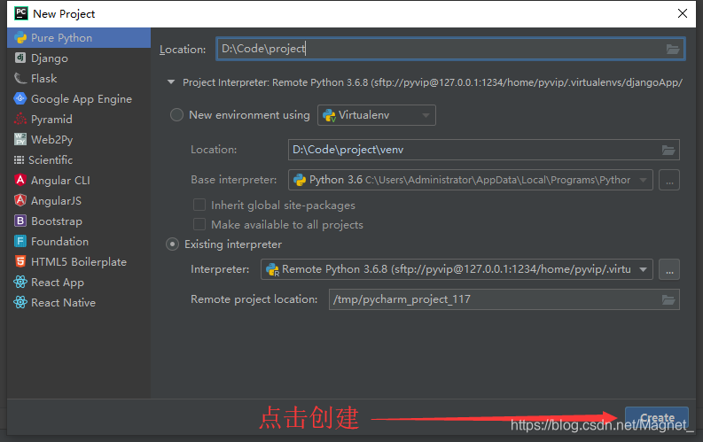Browse folder for venv Location field
703x442 pixels.
coord(668,150)
